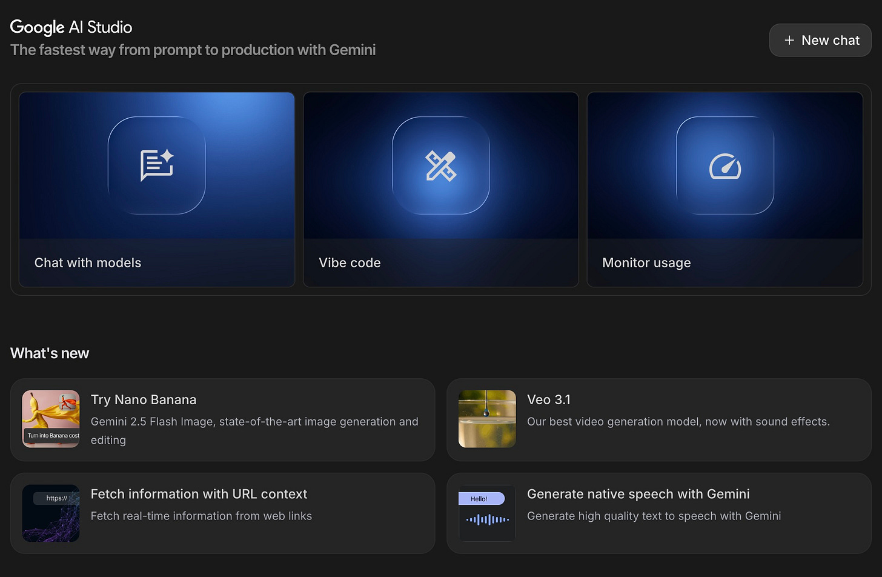Click Fetch real-time information from web links
Image resolution: width=882 pixels, height=577 pixels.
[201, 516]
